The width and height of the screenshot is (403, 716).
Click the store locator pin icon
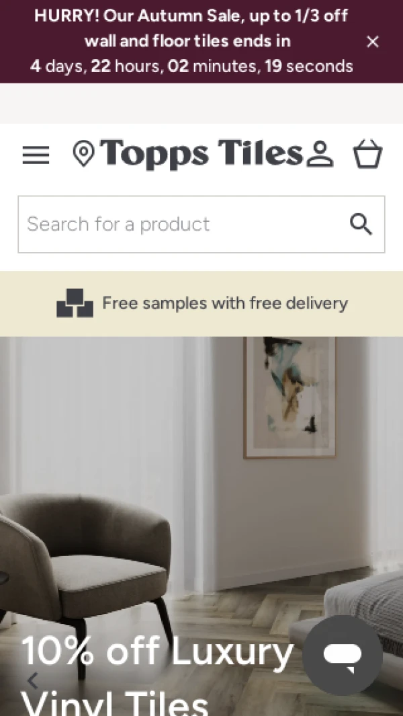tap(83, 154)
